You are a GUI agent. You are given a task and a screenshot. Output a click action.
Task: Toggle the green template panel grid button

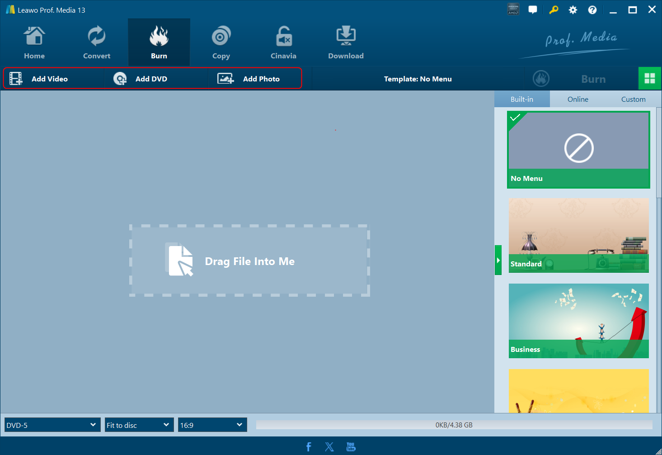pyautogui.click(x=650, y=79)
